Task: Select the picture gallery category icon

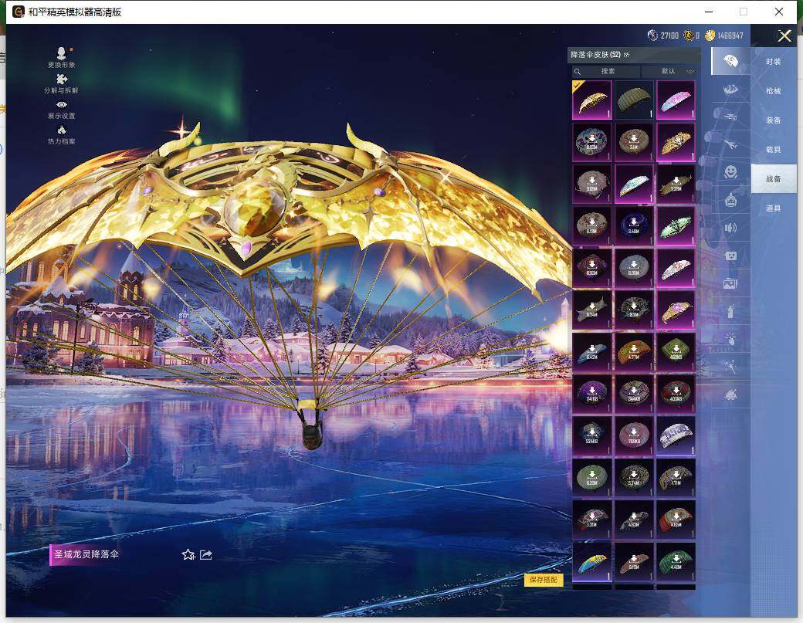Action: 730,283
